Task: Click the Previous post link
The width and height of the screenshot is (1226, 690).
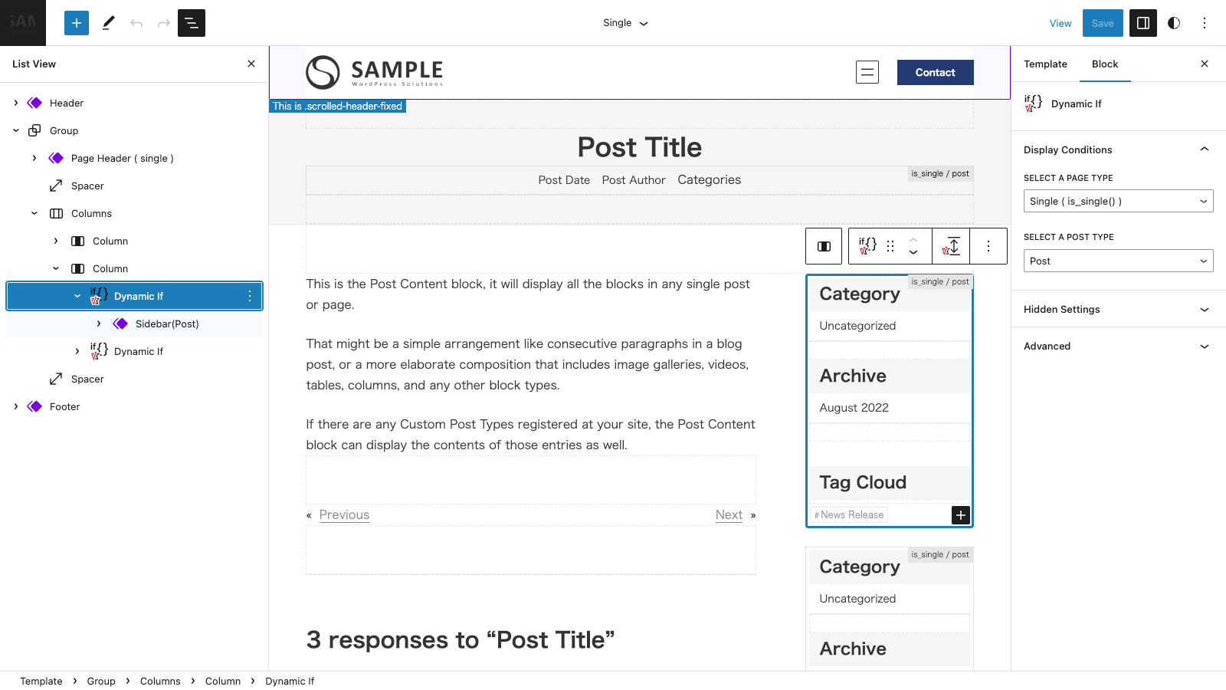Action: [343, 514]
